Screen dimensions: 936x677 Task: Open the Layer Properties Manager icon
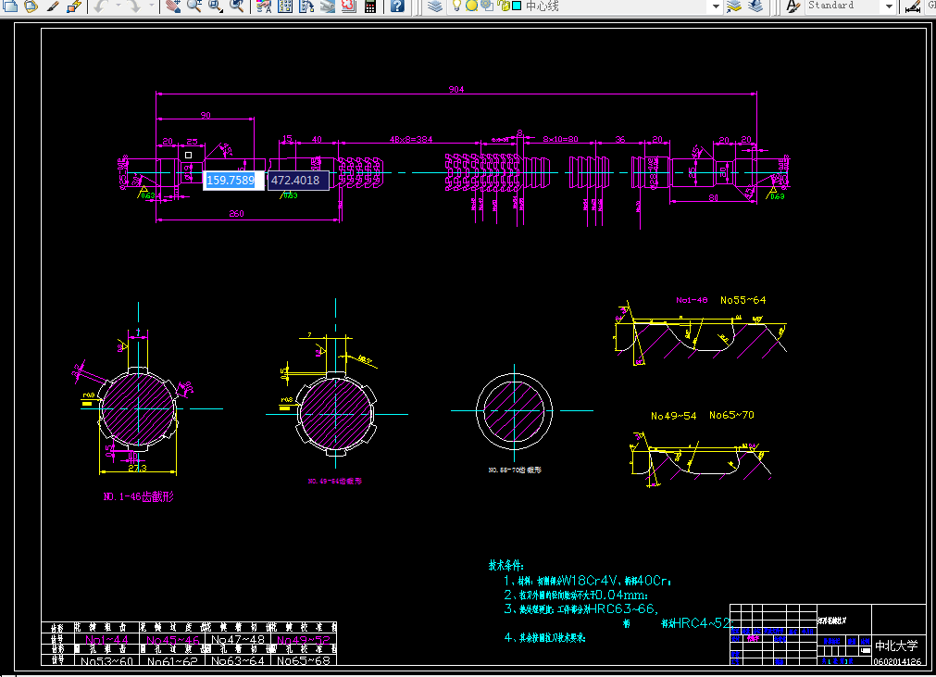(x=435, y=6)
